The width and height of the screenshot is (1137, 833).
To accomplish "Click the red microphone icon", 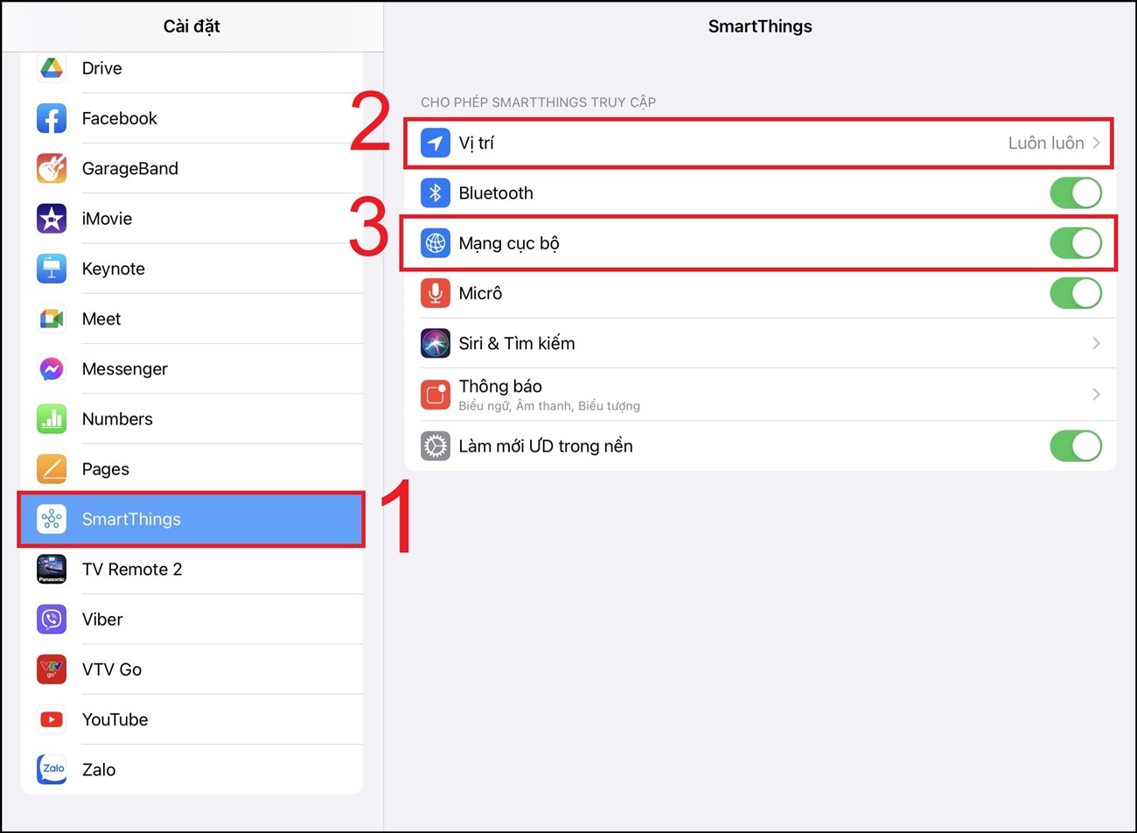I will (x=436, y=293).
